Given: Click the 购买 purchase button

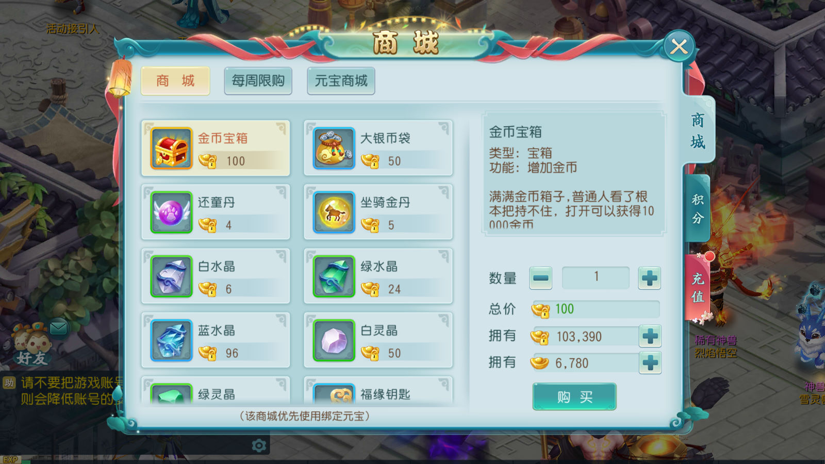Looking at the screenshot, I should coord(574,396).
